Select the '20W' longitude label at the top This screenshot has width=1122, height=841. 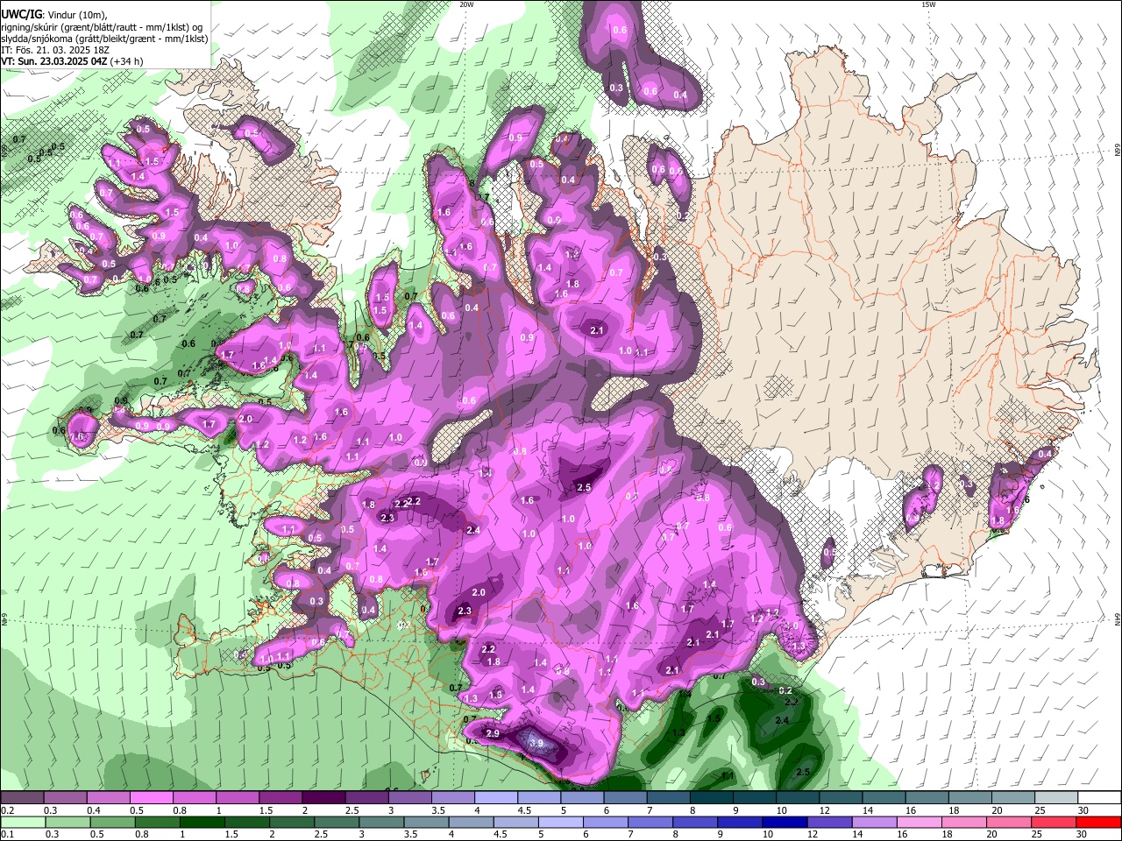click(x=465, y=4)
